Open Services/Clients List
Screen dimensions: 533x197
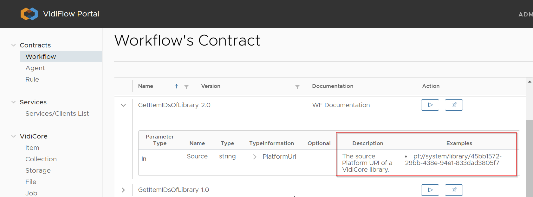(57, 114)
